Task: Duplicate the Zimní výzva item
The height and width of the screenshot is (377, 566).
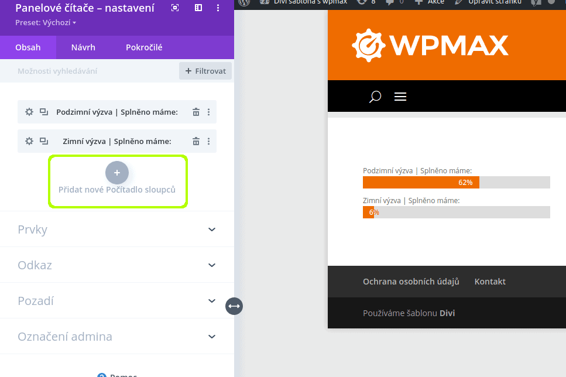Action: (44, 141)
